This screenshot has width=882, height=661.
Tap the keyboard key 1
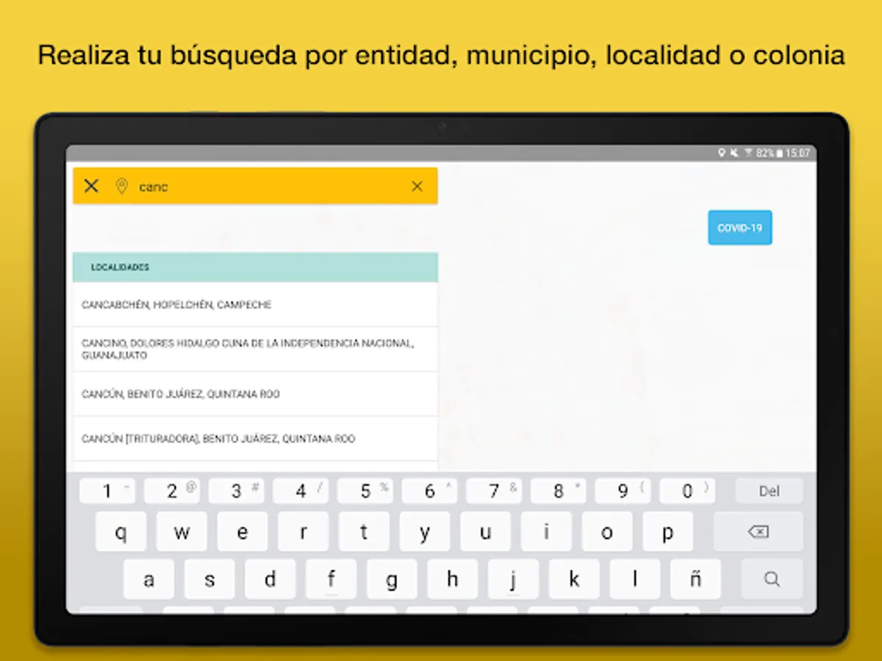[107, 491]
